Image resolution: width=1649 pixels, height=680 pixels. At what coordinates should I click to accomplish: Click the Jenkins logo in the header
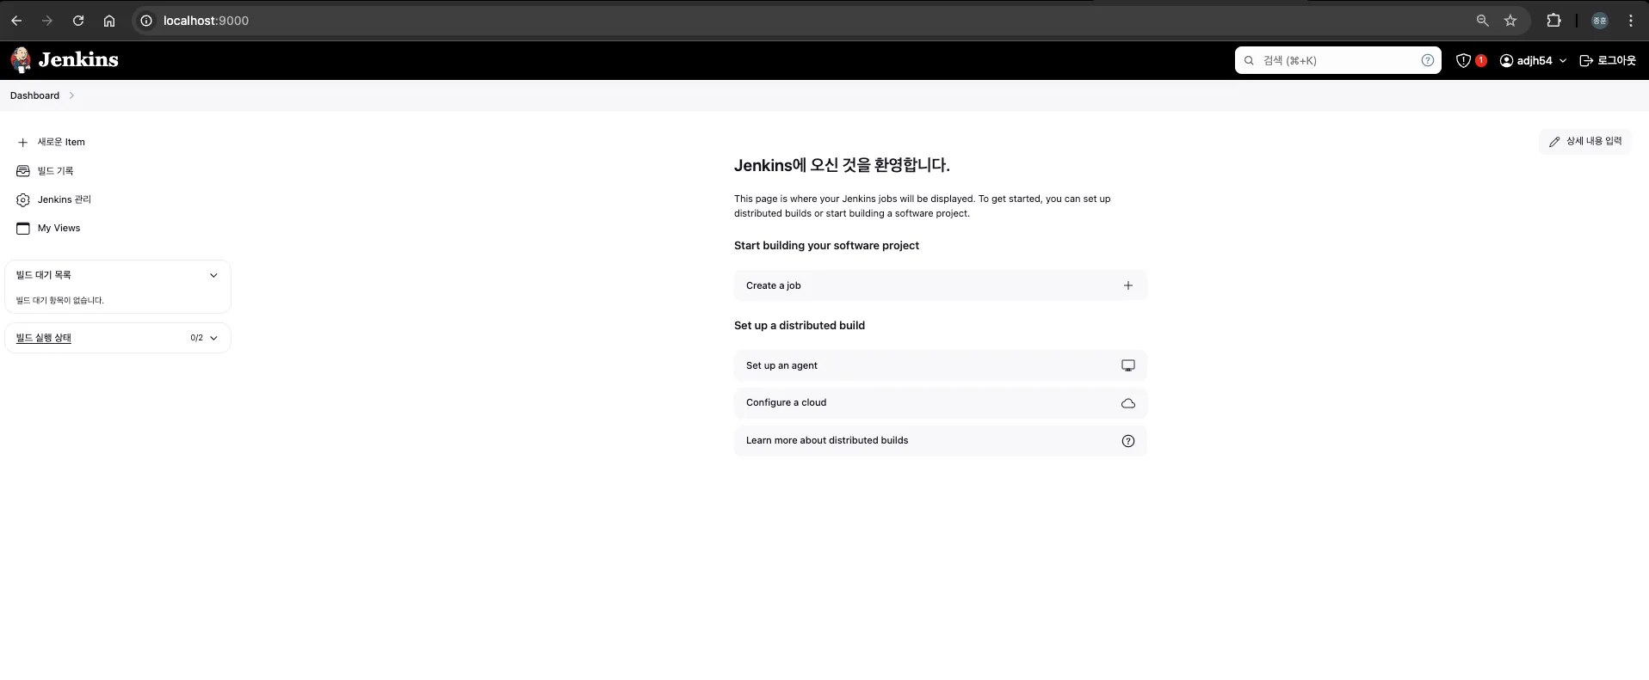65,60
